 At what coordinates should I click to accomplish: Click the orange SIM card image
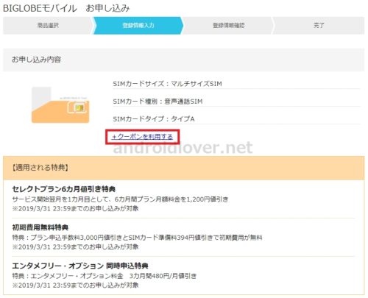point(60,105)
